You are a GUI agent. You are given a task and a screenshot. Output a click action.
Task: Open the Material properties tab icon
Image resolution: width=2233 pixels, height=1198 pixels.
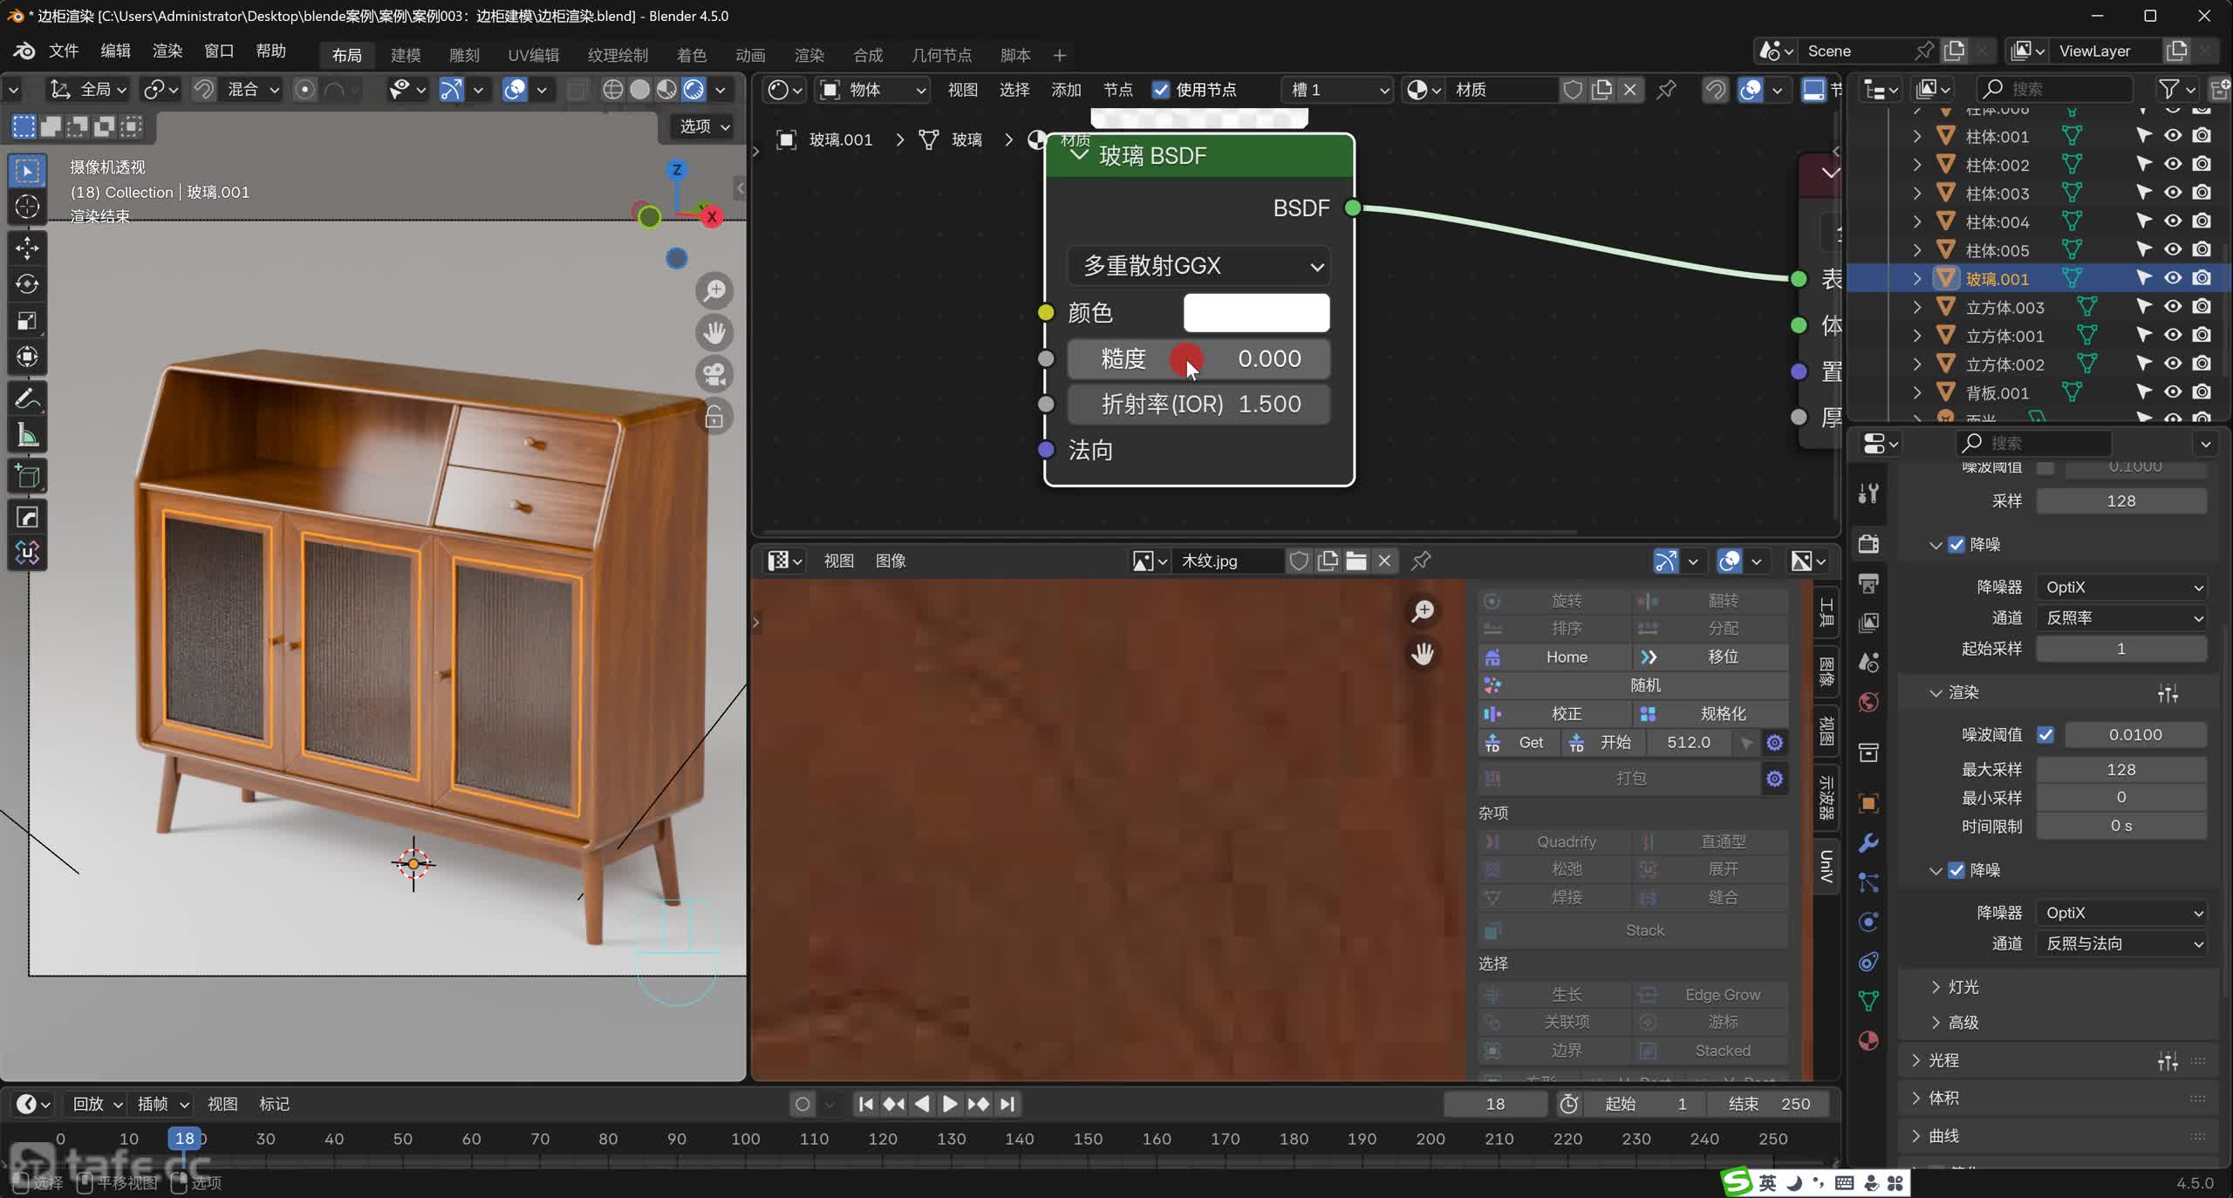tap(1868, 1040)
